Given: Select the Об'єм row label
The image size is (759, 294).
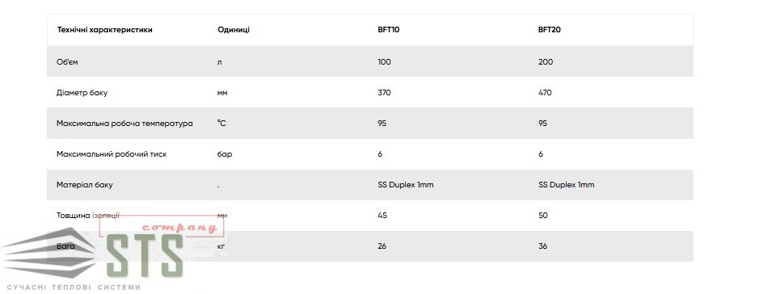Looking at the screenshot, I should pos(67,62).
